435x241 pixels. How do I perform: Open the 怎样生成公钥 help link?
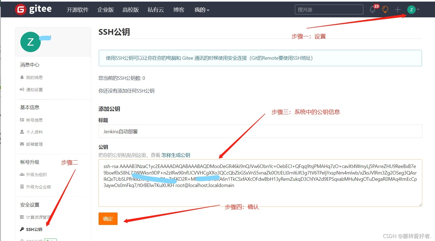(176, 155)
